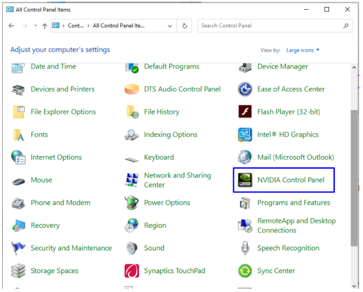The height and width of the screenshot is (292, 363).
Task: Go back with the Back arrow
Action: [x=11, y=26]
